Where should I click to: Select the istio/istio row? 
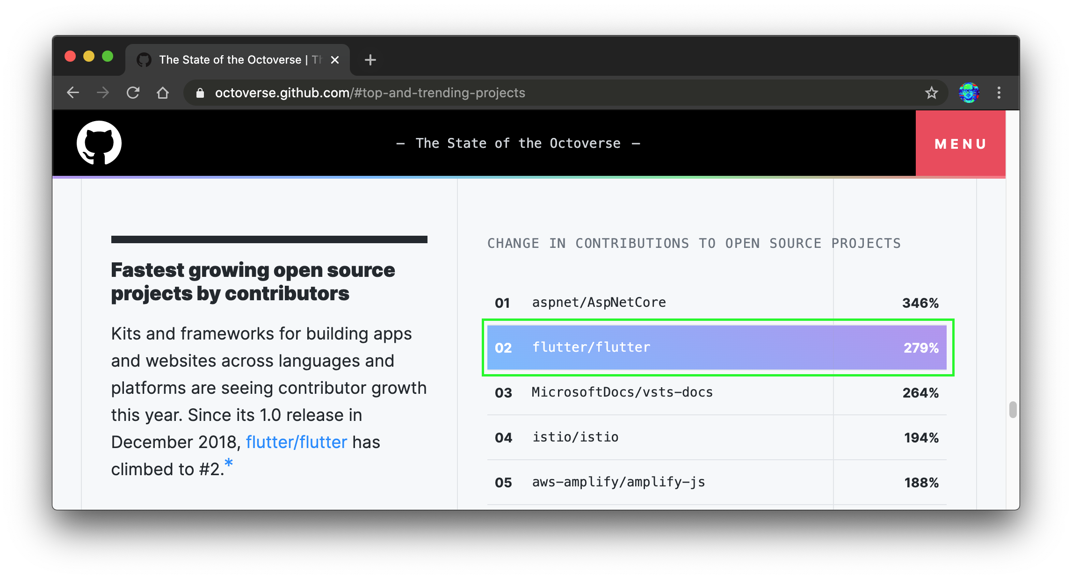(717, 437)
